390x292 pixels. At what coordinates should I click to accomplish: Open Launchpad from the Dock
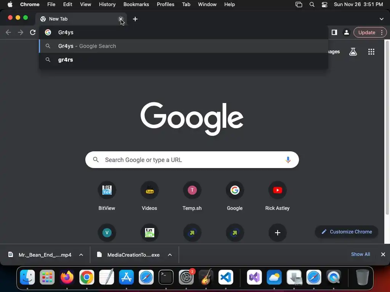coord(47,277)
